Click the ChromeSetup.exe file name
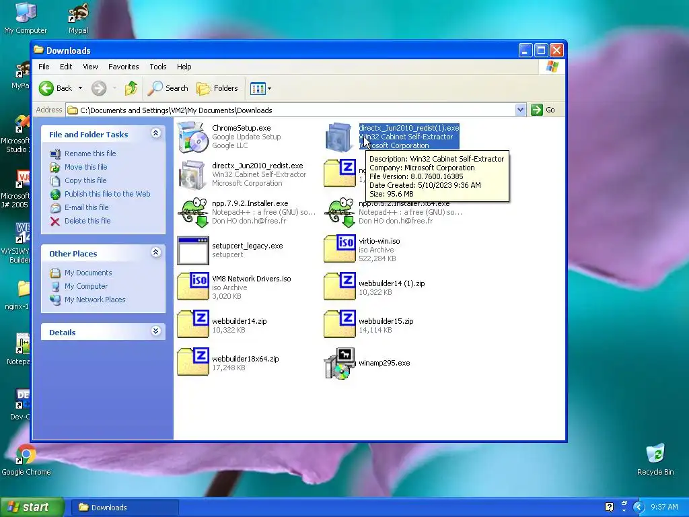 242,128
